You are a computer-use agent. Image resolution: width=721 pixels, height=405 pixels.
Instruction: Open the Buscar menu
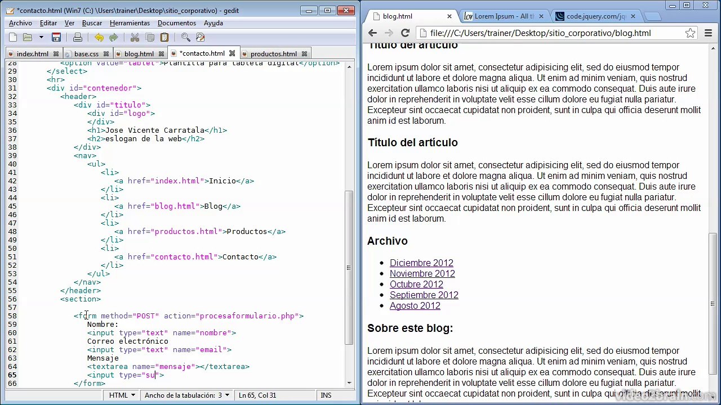[x=92, y=23]
